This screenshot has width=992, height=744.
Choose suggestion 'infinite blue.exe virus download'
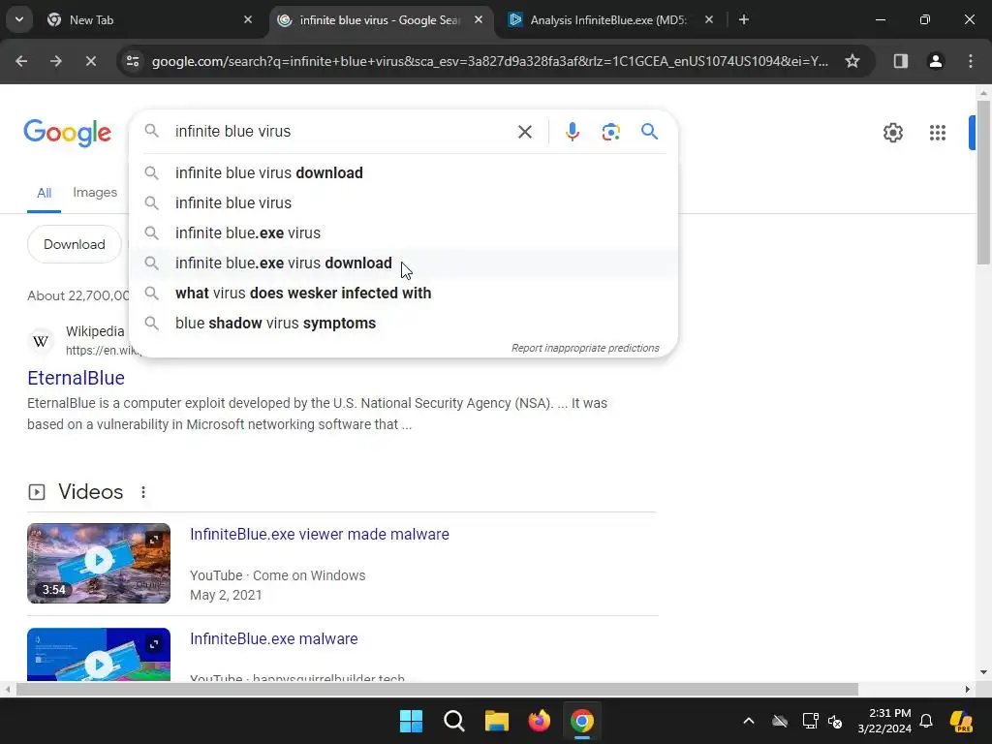tap(404, 263)
